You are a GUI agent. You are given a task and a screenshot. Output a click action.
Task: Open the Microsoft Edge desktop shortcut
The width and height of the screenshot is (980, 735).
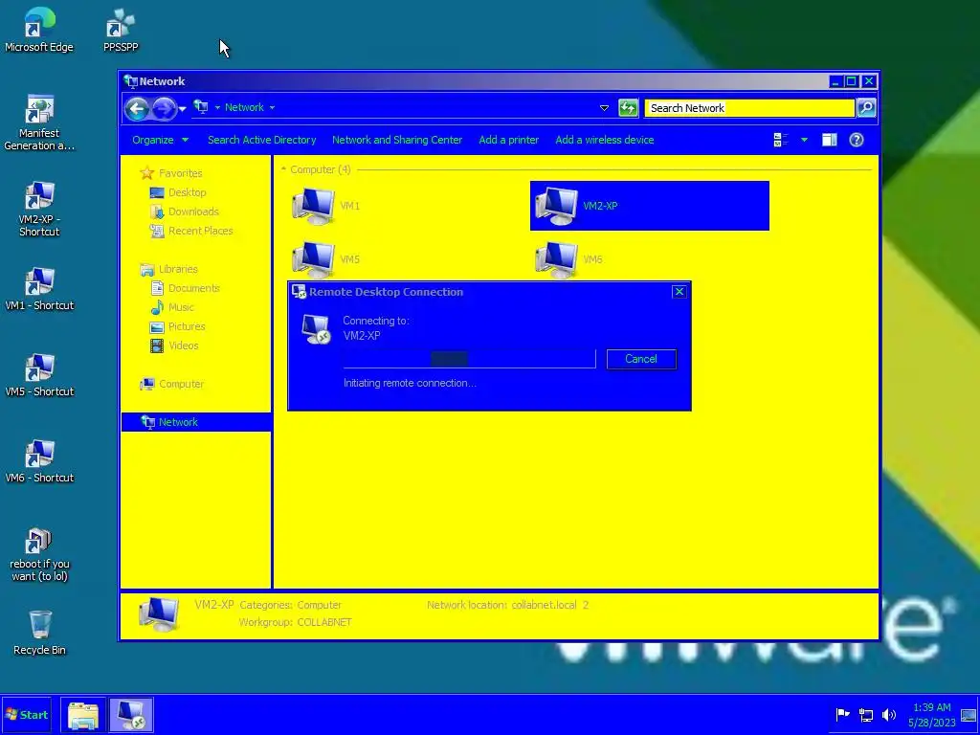point(38,30)
